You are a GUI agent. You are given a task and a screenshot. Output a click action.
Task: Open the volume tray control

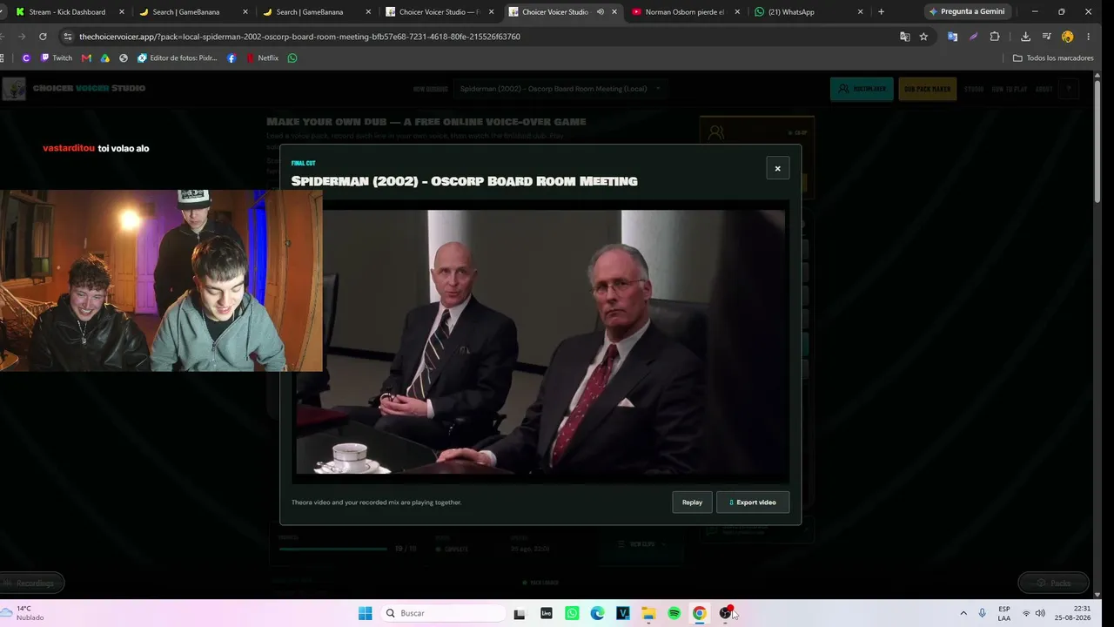(1040, 613)
